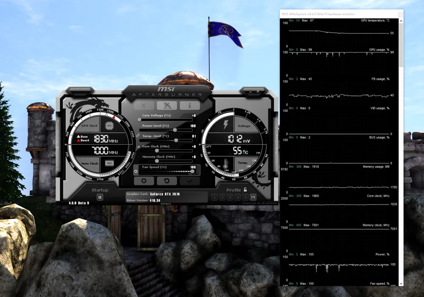Open the core clock curve editor icon
The width and height of the screenshot is (424, 297).
click(x=138, y=146)
